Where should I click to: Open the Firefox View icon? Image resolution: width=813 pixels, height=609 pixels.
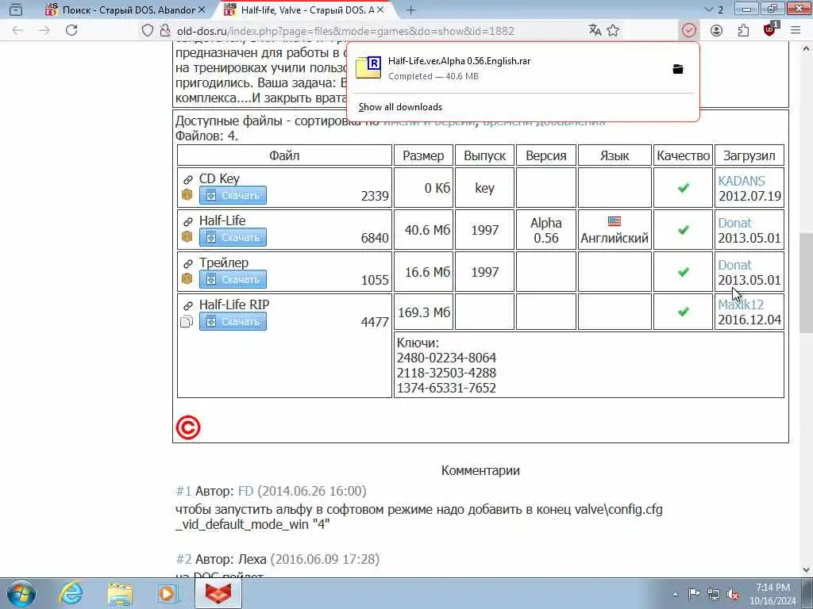[x=16, y=10]
